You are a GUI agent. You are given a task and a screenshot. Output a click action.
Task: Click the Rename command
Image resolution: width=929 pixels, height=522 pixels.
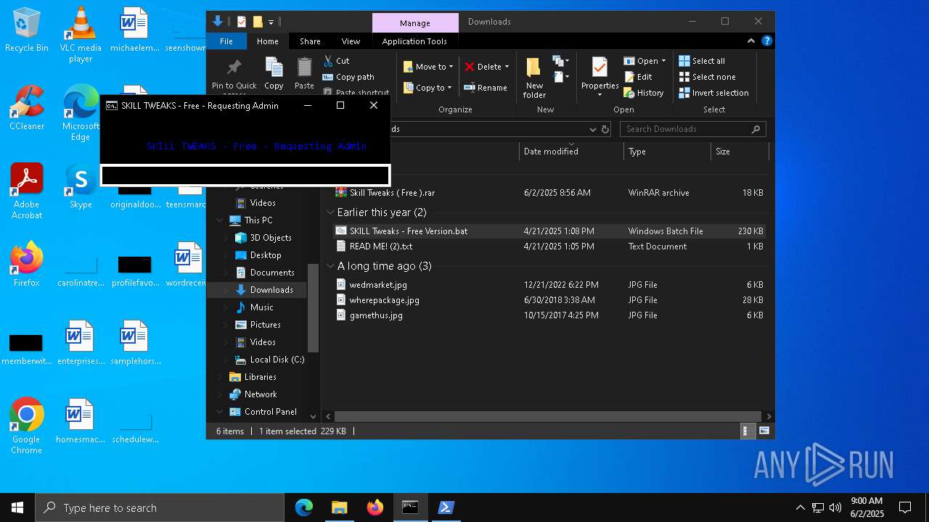tap(486, 88)
